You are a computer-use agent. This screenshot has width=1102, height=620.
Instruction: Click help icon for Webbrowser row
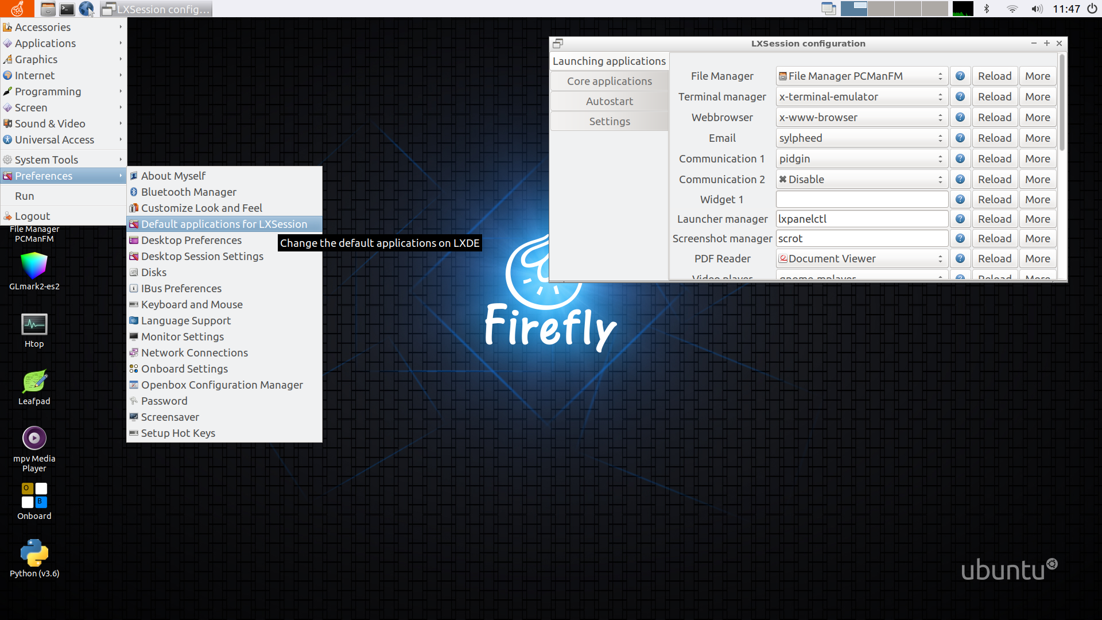click(x=960, y=117)
